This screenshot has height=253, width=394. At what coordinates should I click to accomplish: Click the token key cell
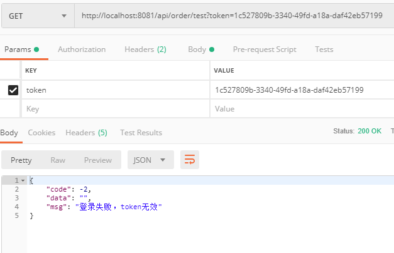click(116, 90)
